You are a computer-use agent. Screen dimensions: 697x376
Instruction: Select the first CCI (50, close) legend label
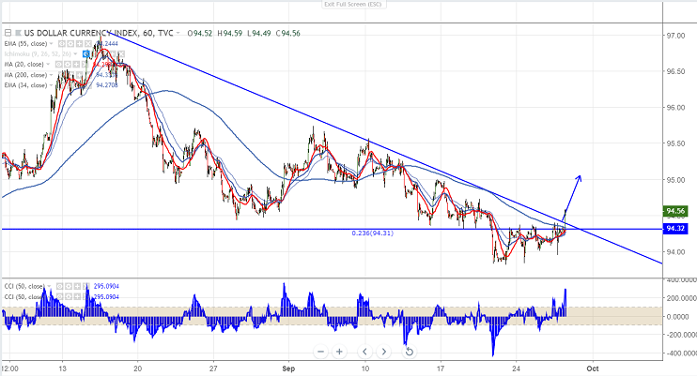click(24, 286)
